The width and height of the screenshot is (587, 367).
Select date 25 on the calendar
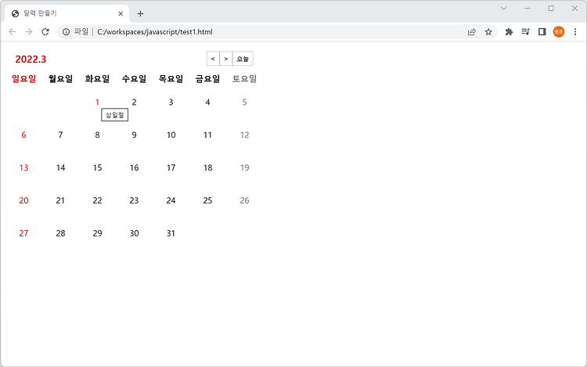coord(207,200)
